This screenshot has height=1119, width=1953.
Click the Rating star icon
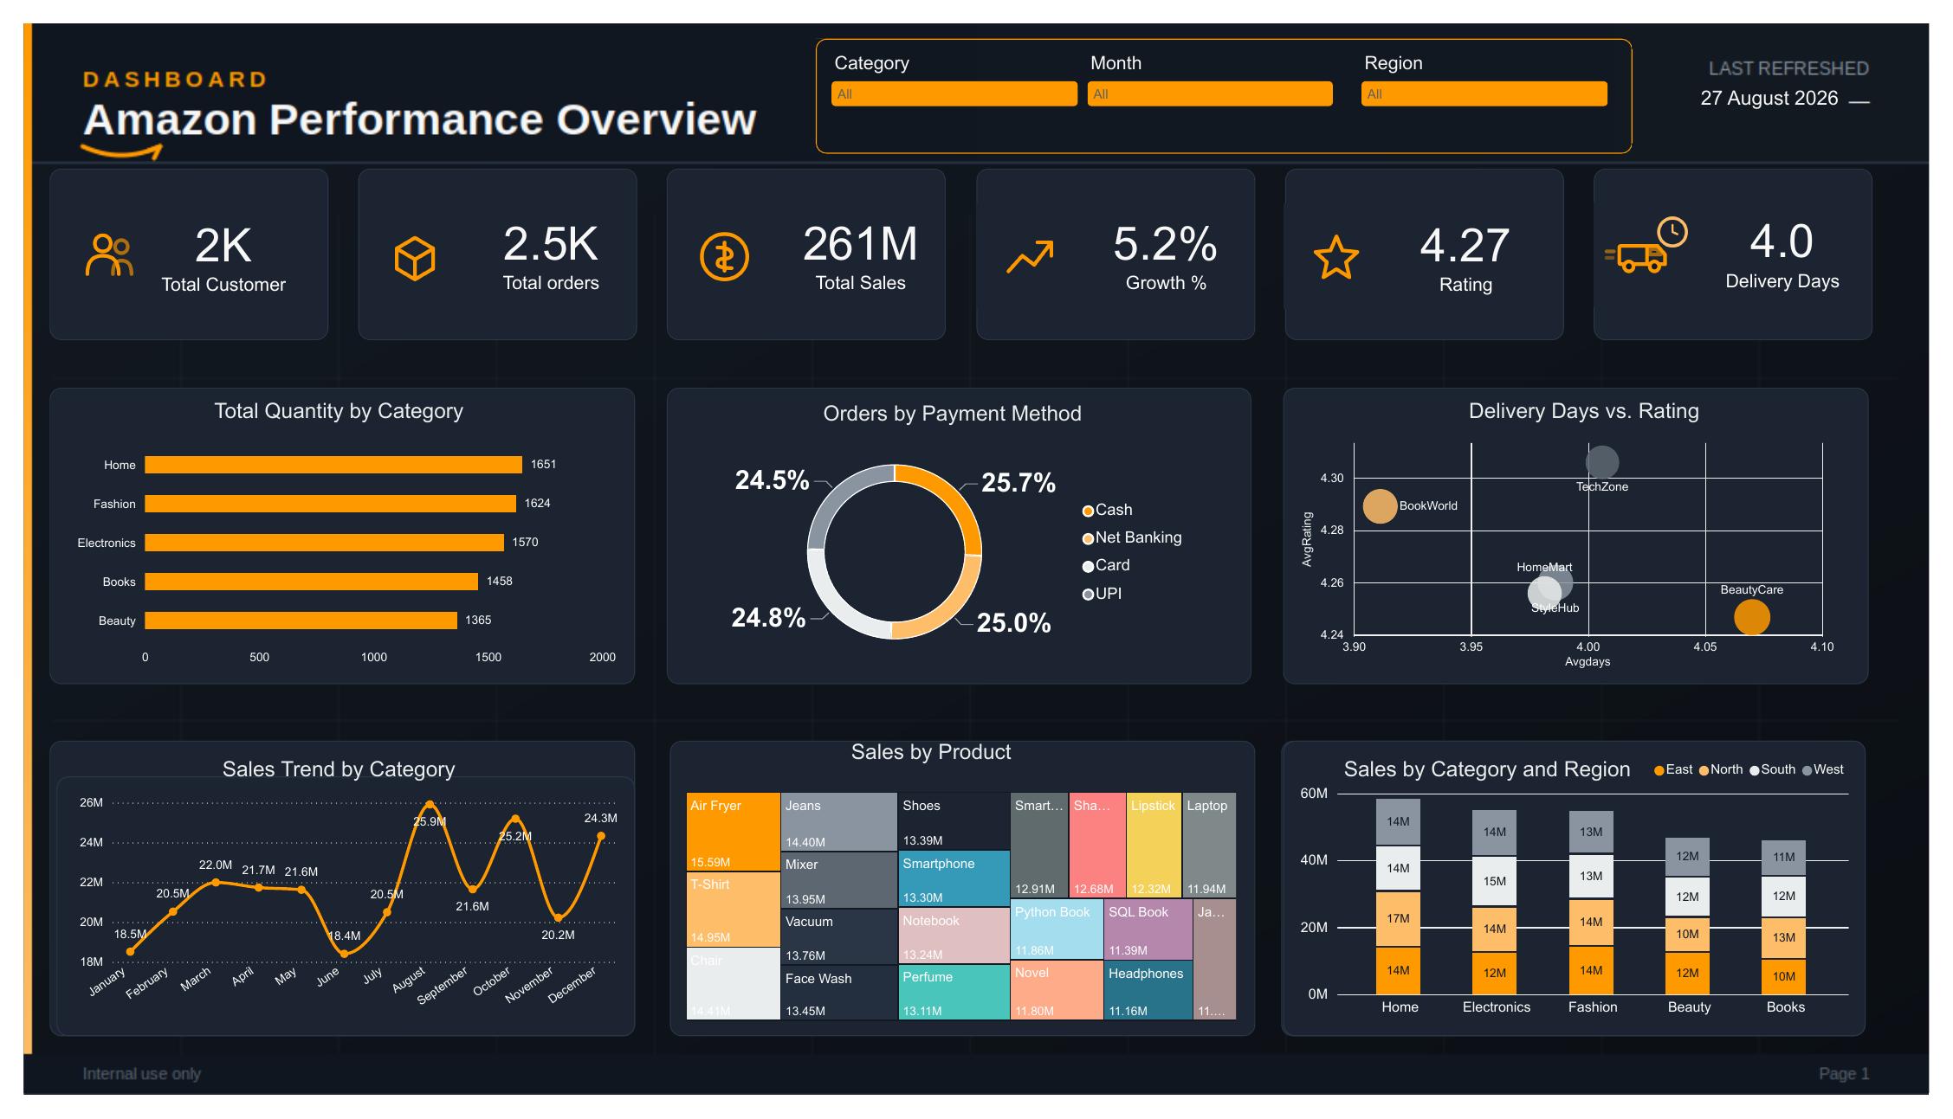coord(1336,257)
